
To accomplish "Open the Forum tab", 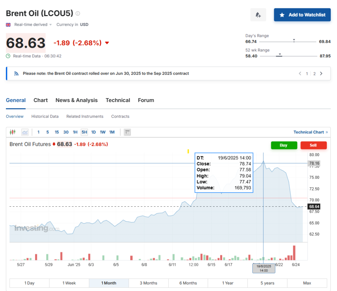I will [146, 100].
